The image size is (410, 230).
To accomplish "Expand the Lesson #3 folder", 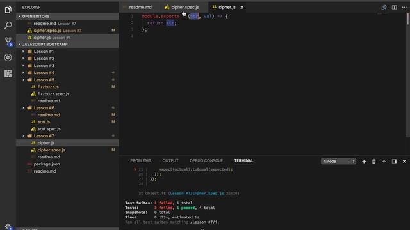I will click(x=67, y=65).
